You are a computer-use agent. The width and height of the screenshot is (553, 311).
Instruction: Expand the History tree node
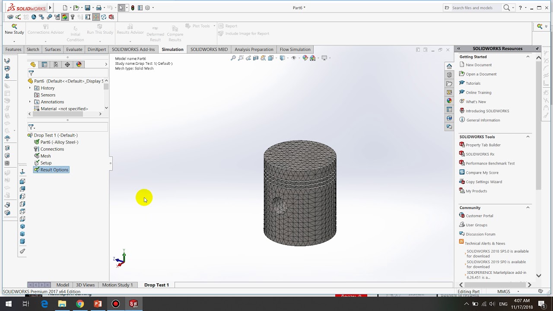30,88
